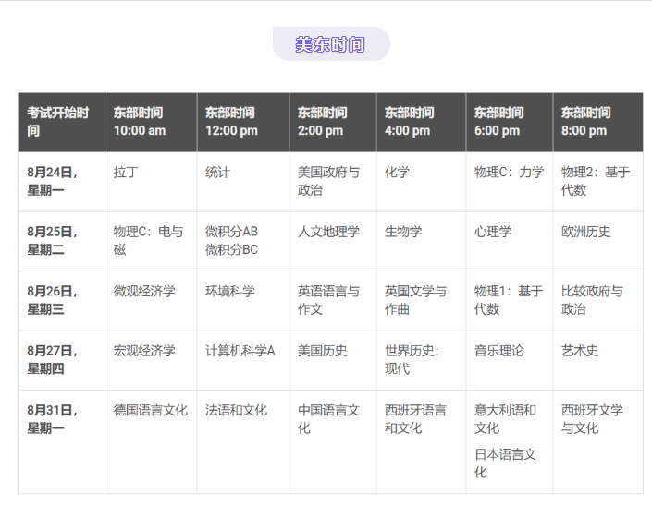This screenshot has width=652, height=505.
Task: Select the 音乐理论 cell
Action: pyautogui.click(x=499, y=351)
